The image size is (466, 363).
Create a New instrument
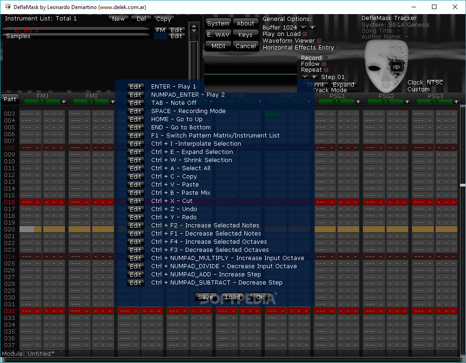coord(118,19)
